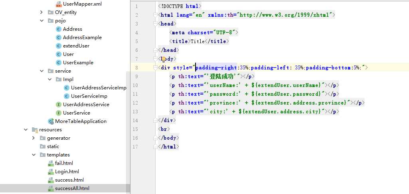Fold the div block at line 8
Viewport: 409px width, 194px height.
tap(156, 67)
